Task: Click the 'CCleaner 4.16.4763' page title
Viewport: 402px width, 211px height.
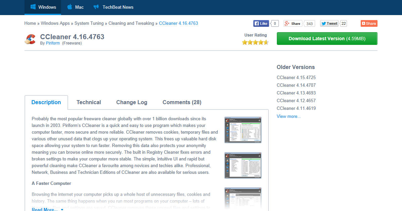Action: point(72,37)
